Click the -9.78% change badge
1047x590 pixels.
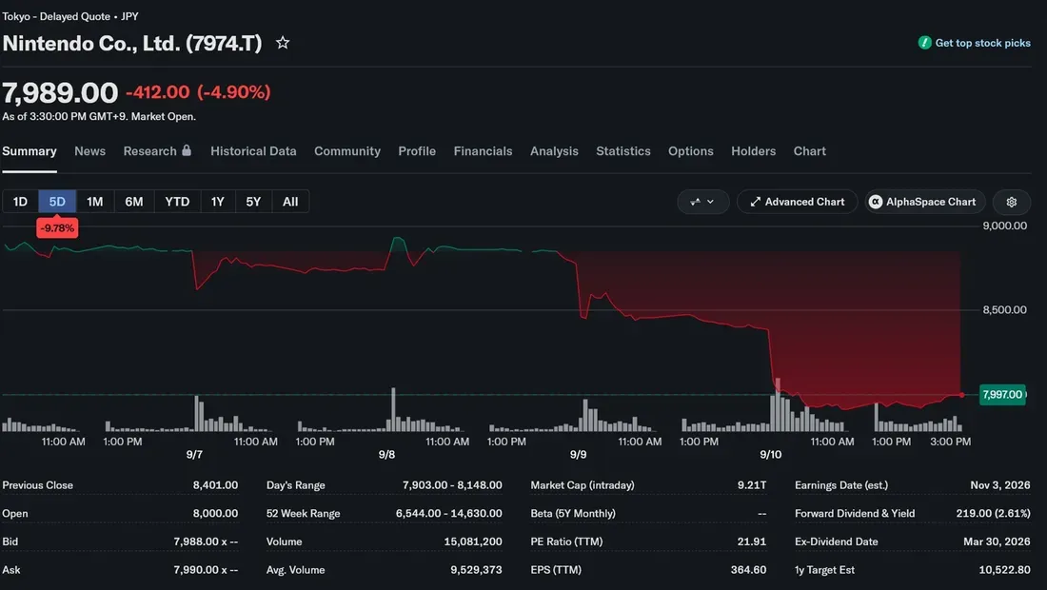pos(57,228)
